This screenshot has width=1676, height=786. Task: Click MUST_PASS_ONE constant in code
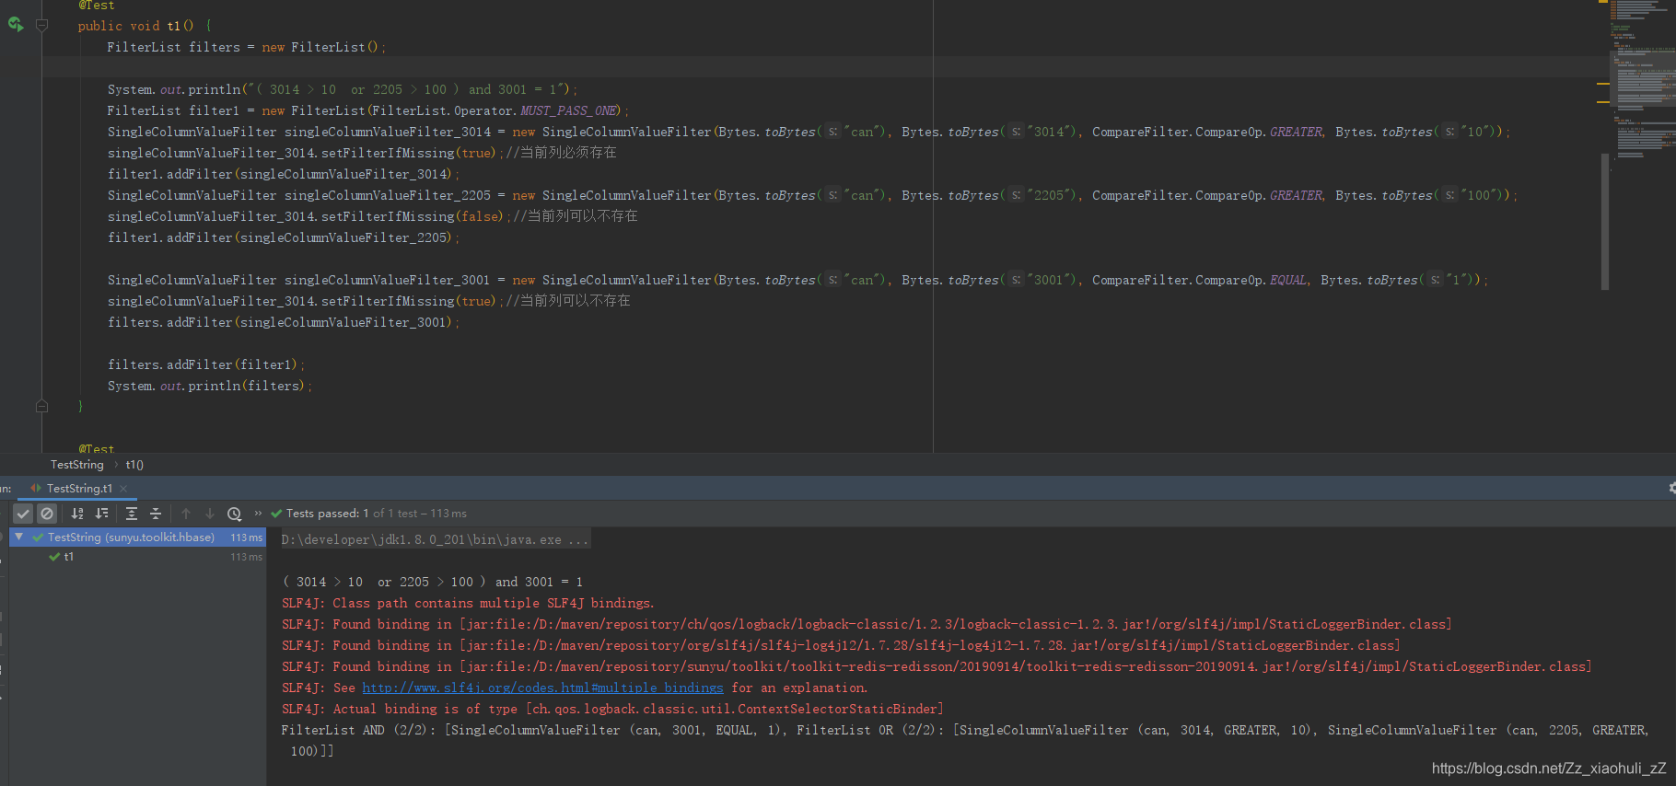(568, 110)
